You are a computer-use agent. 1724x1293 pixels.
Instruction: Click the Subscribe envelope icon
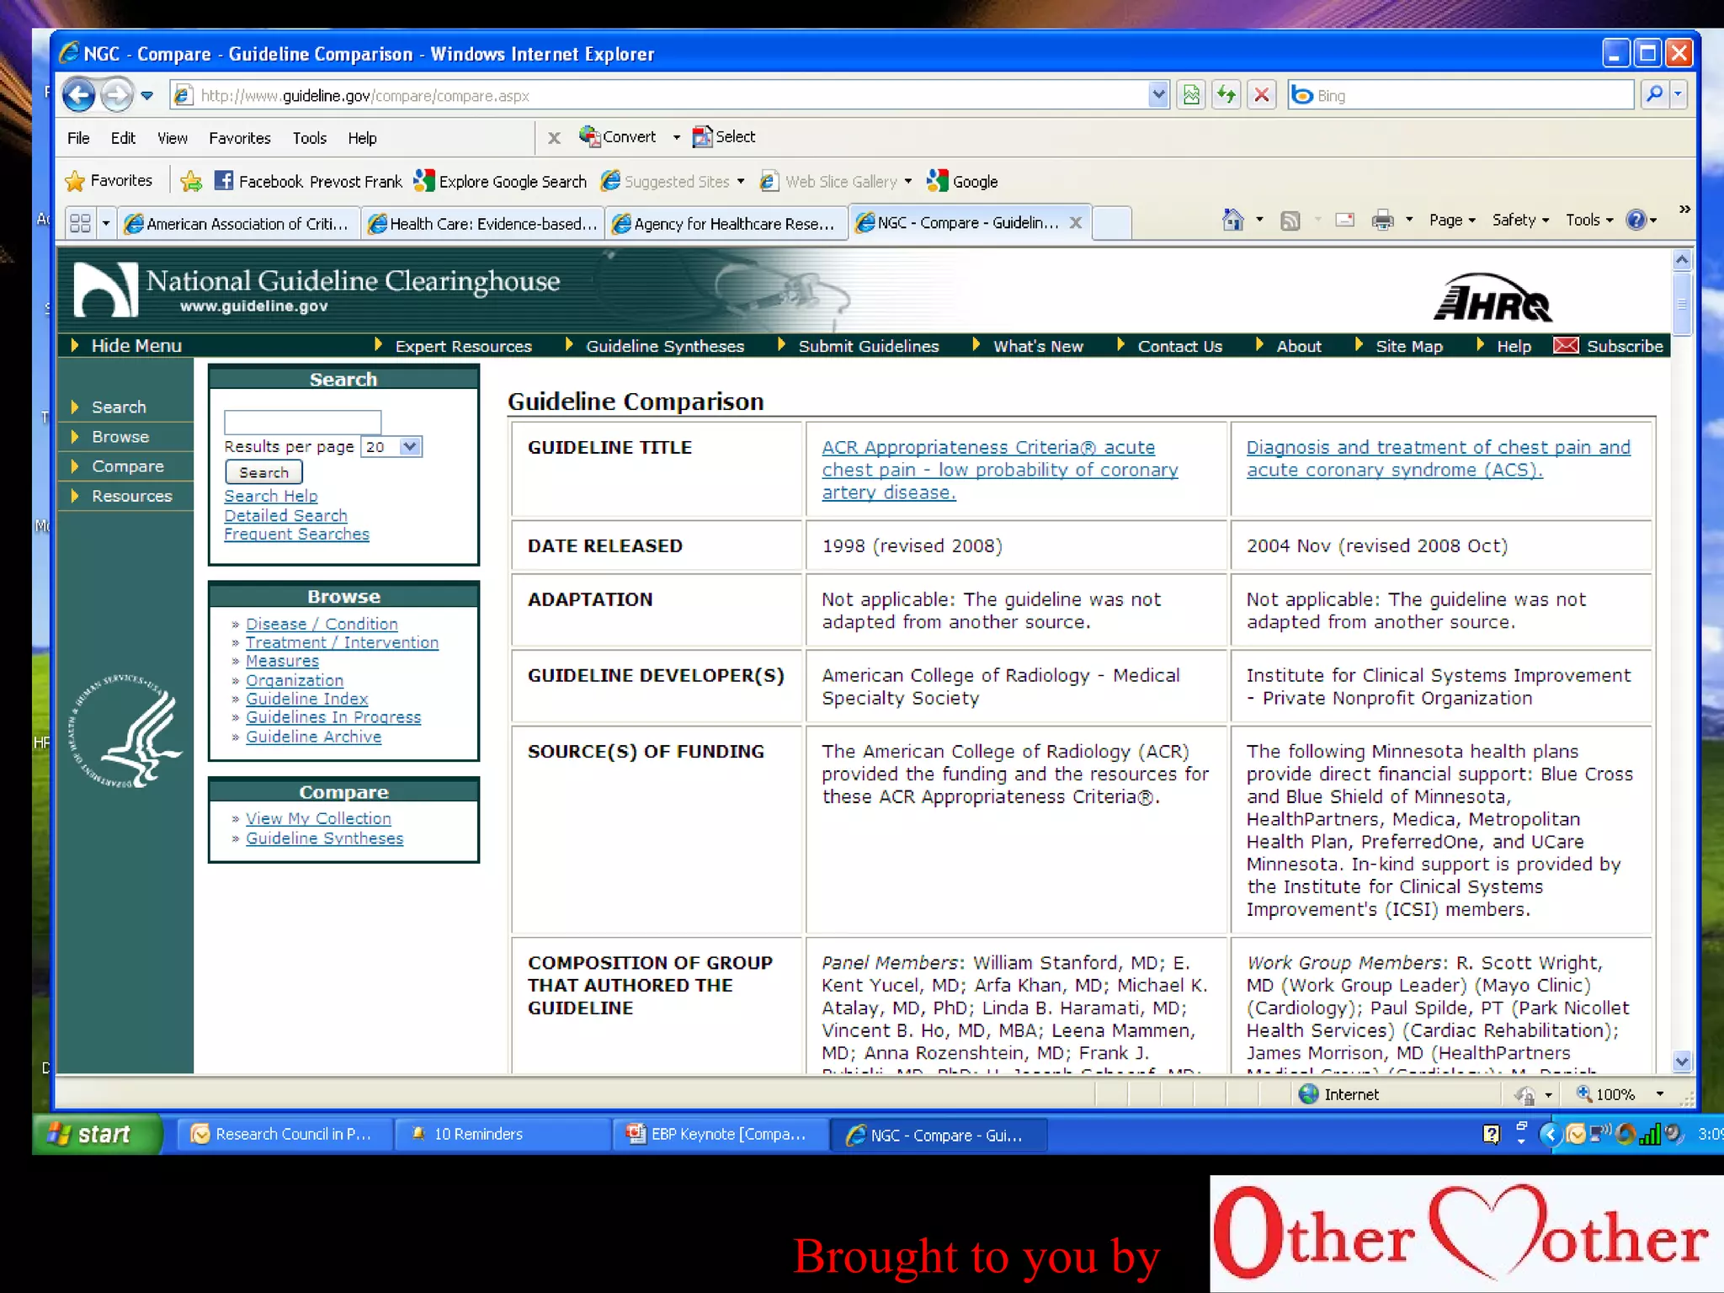click(1565, 346)
